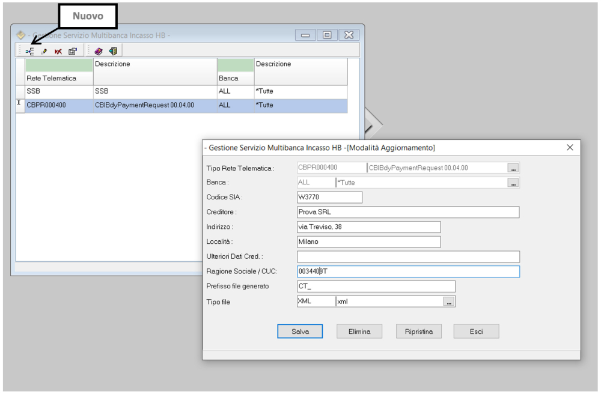Click the Prefisso file generato field
601x394 pixels.
click(x=376, y=286)
